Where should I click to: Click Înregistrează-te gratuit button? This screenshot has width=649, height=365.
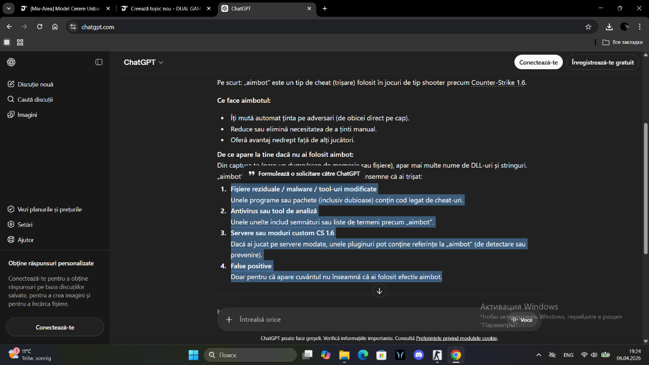(x=602, y=62)
